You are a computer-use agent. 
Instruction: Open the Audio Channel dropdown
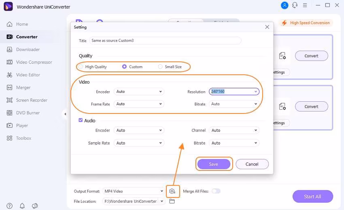[234, 130]
